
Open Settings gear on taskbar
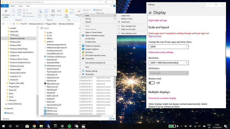click(x=62, y=126)
